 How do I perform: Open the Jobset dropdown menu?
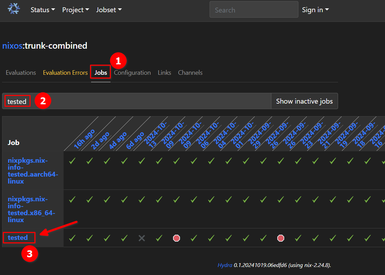tap(109, 10)
